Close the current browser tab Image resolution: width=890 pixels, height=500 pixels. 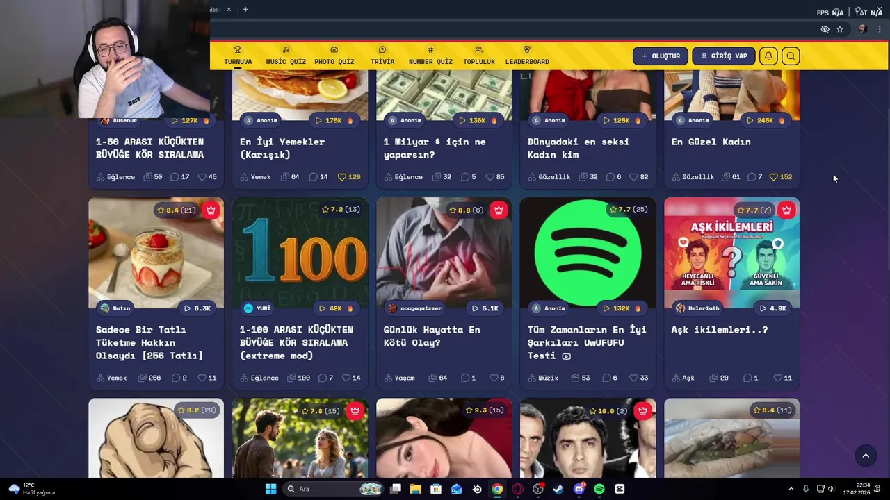(x=229, y=9)
